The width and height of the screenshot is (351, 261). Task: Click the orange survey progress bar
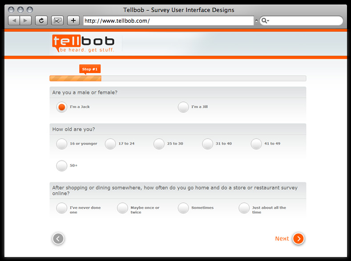[x=76, y=78]
